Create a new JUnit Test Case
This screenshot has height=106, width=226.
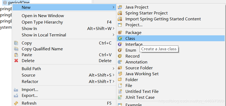pyautogui.click(x=171, y=97)
